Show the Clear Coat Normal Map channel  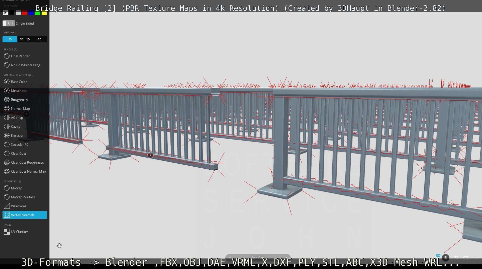pyautogui.click(x=25, y=171)
